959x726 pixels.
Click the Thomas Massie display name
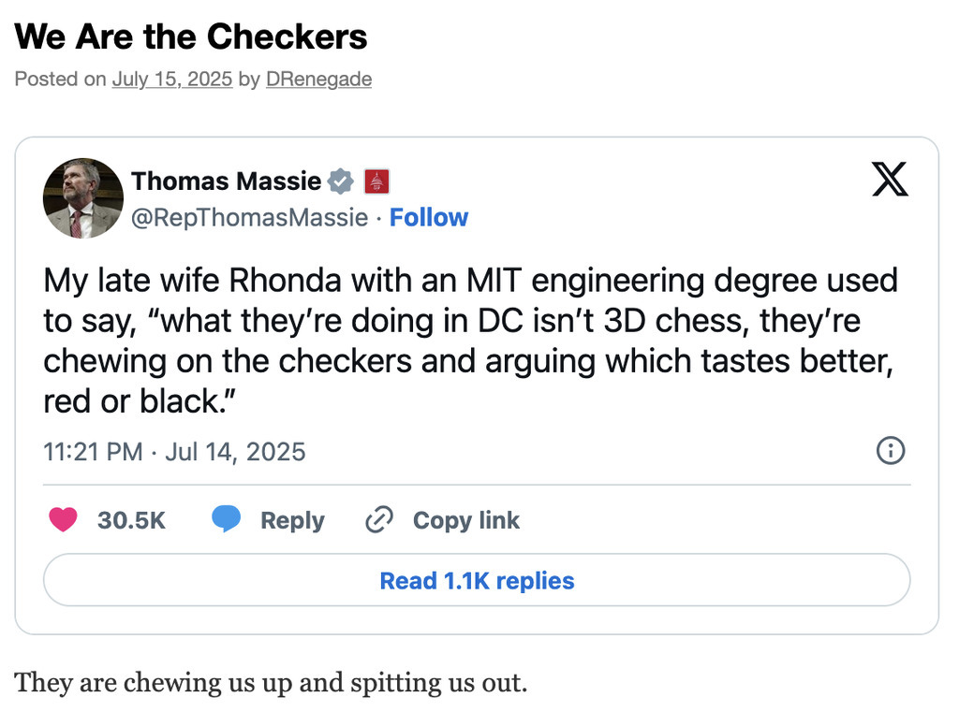(226, 181)
